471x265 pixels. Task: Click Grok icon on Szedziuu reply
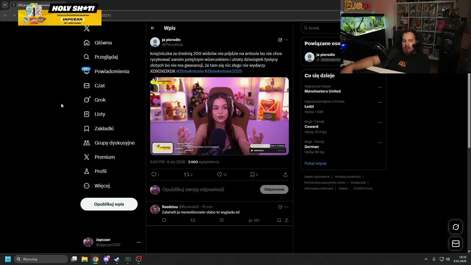pyautogui.click(x=280, y=207)
